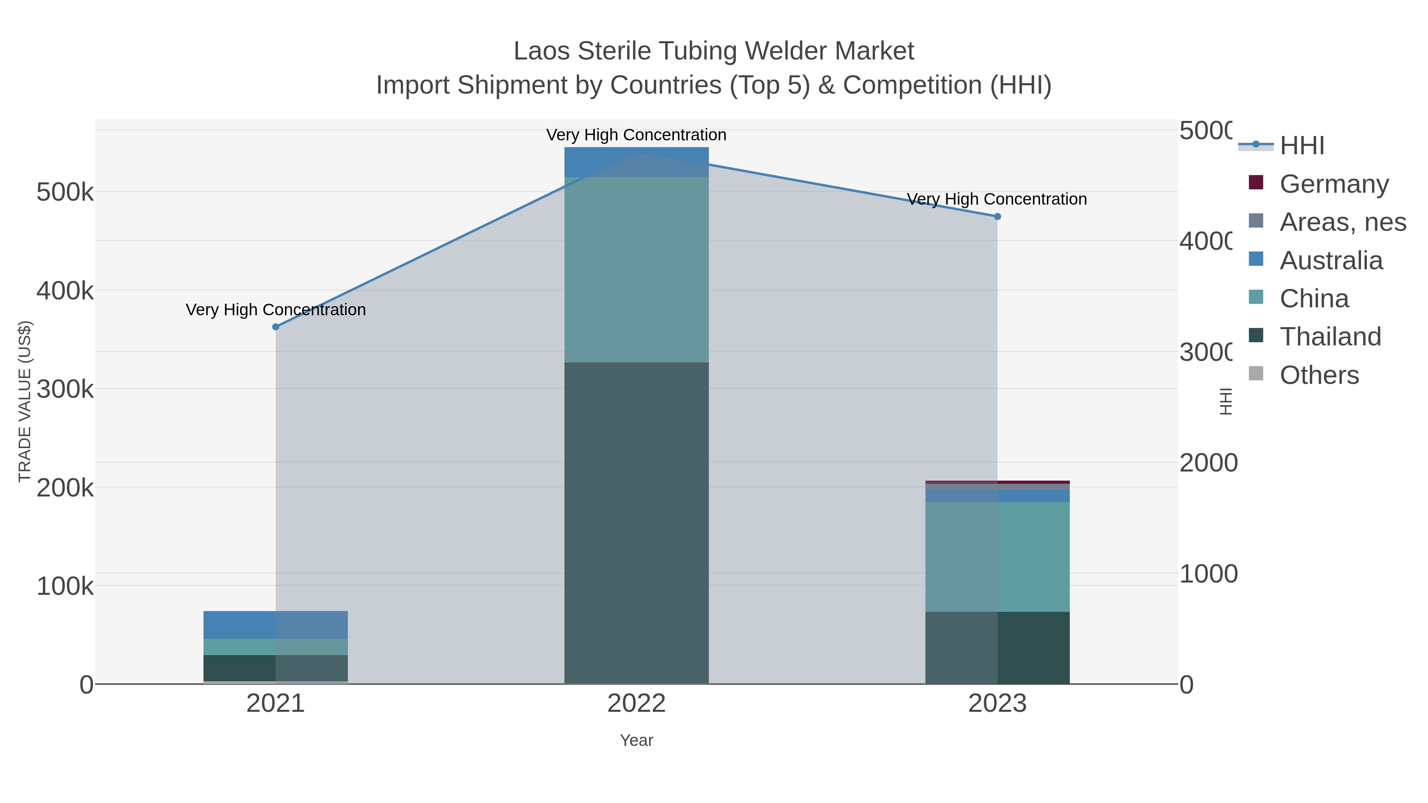Toggle the Germany legend entry
This screenshot has width=1428, height=803.
(x=1319, y=184)
